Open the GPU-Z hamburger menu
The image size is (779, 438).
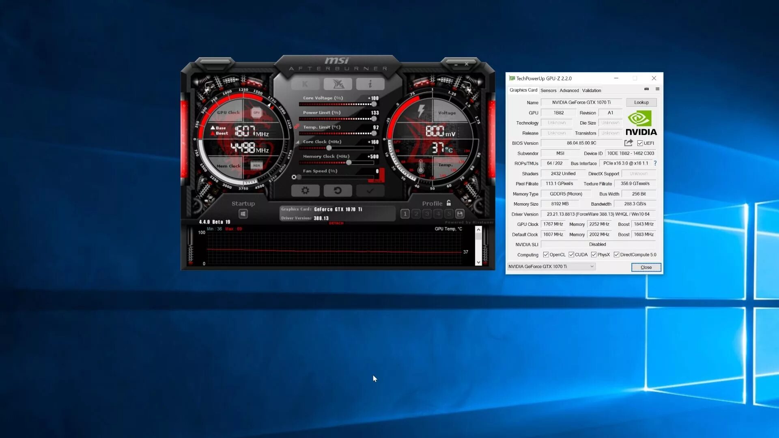657,89
